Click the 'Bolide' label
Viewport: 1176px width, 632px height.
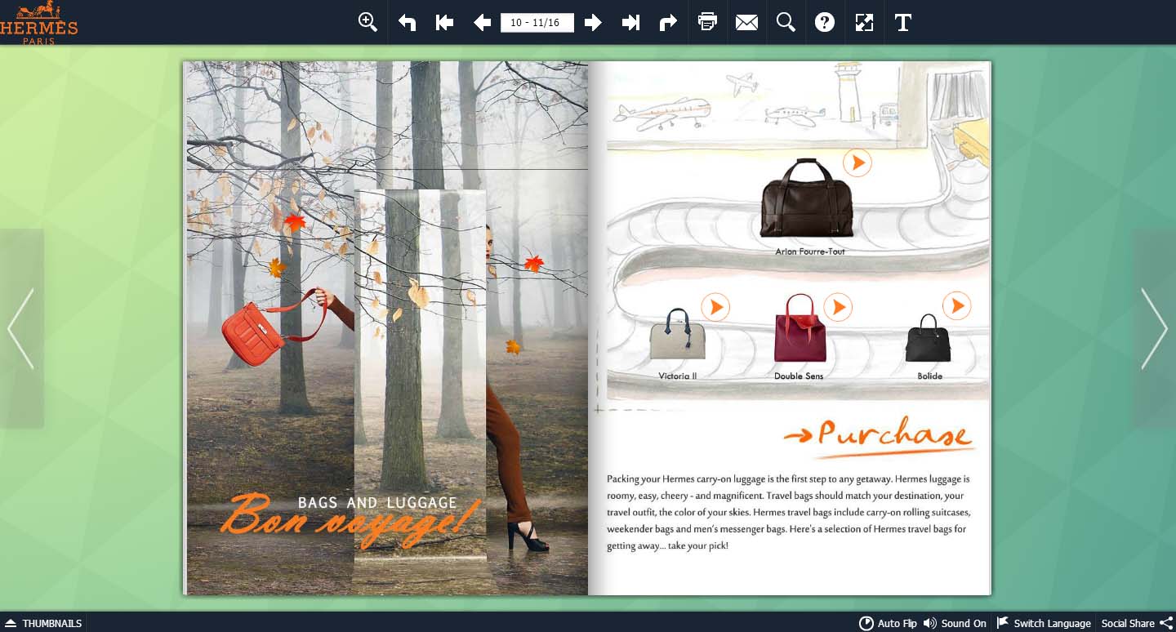[929, 376]
